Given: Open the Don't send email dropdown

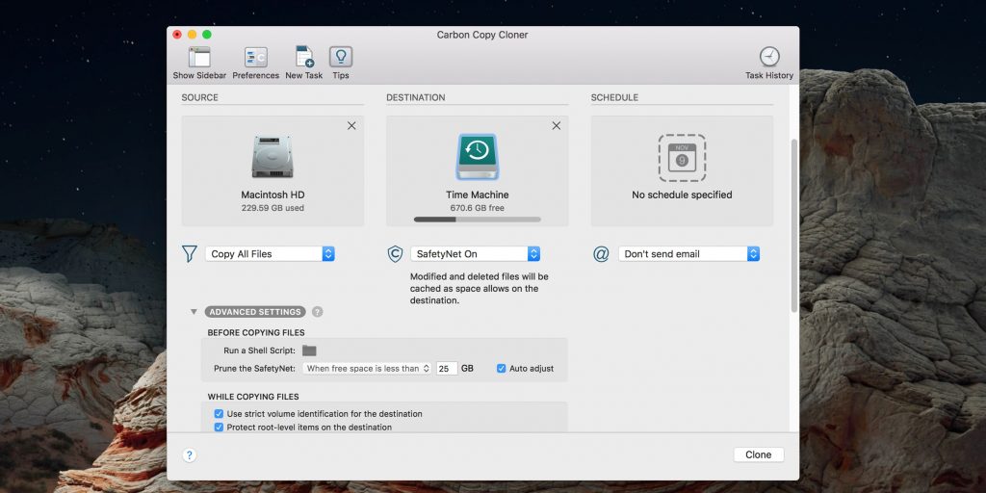Looking at the screenshot, I should click(x=689, y=254).
